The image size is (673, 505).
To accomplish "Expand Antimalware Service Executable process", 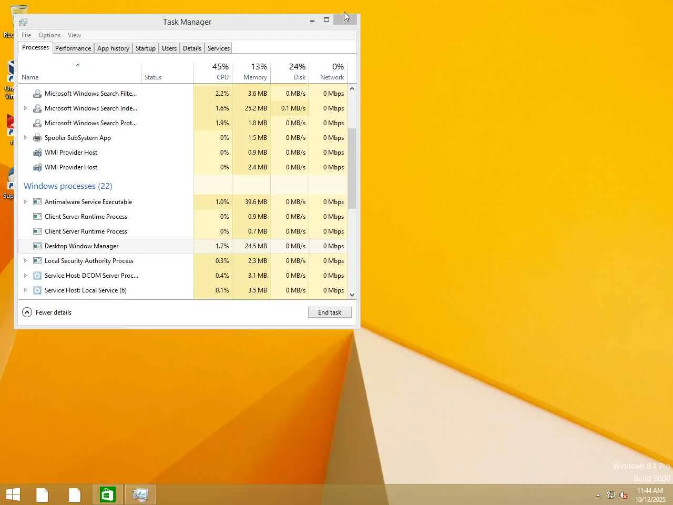I will pyautogui.click(x=25, y=202).
